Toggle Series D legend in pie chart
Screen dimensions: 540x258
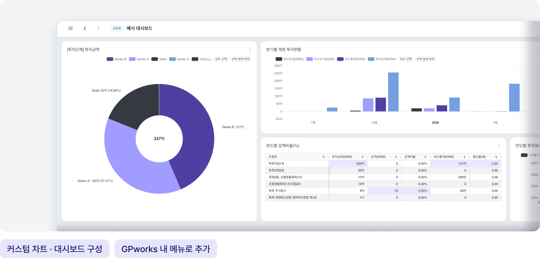pos(179,59)
